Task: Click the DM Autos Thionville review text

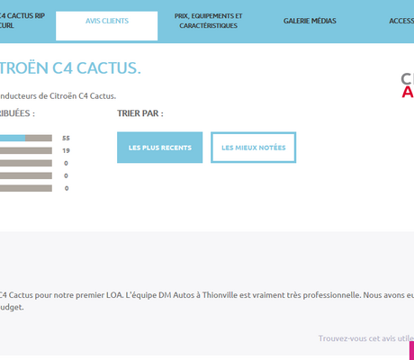Action: 207,301
